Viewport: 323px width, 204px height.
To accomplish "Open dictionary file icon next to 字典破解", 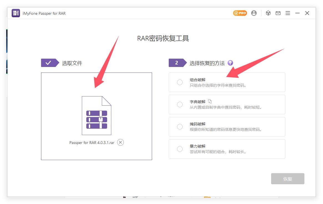I will point(210,101).
